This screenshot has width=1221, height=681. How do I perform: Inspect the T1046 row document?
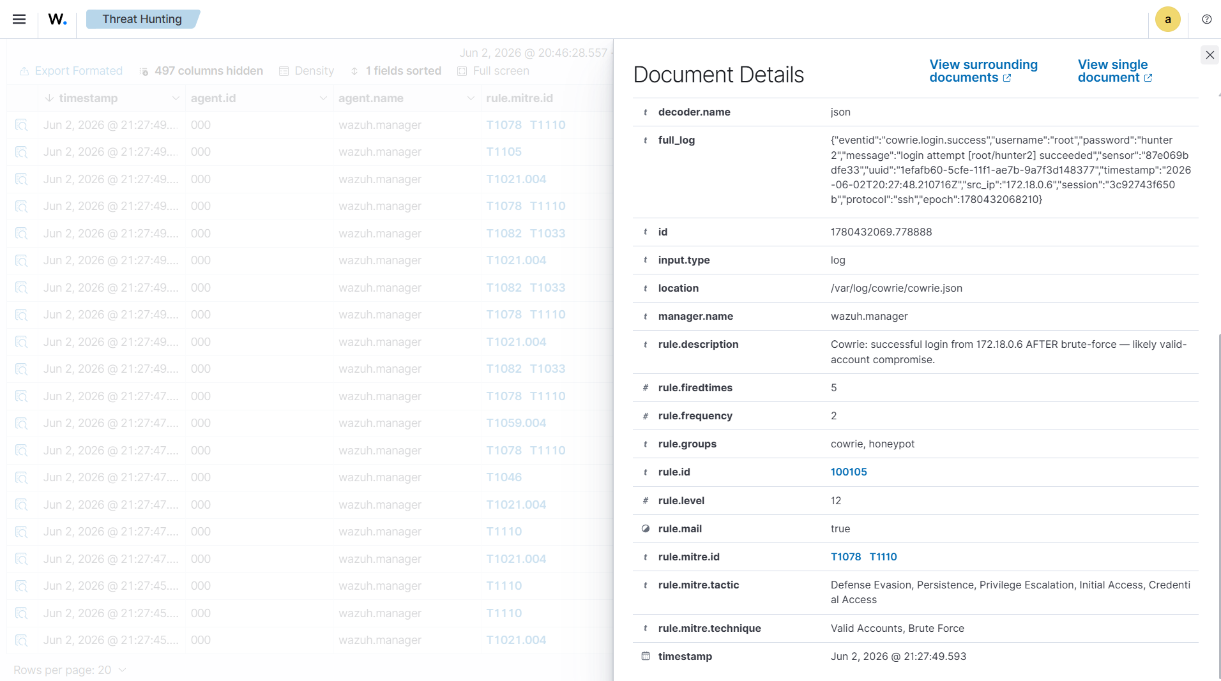click(x=21, y=477)
